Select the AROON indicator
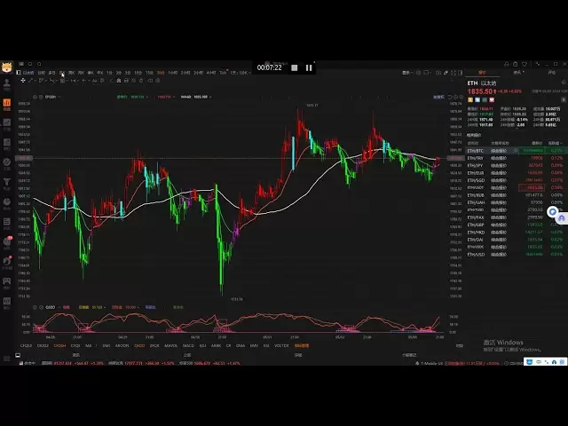Image resolution: width=568 pixels, height=426 pixels. pos(122,345)
